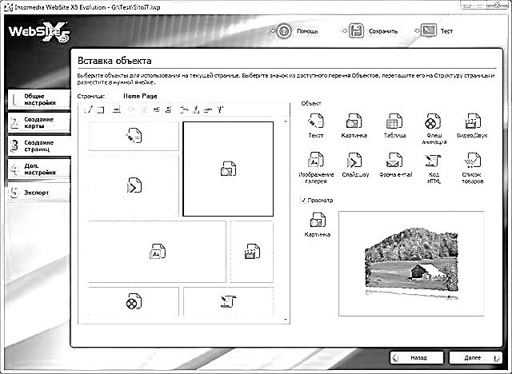Click Сохранить to save the project
The height and width of the screenshot is (374, 512).
pyautogui.click(x=373, y=31)
